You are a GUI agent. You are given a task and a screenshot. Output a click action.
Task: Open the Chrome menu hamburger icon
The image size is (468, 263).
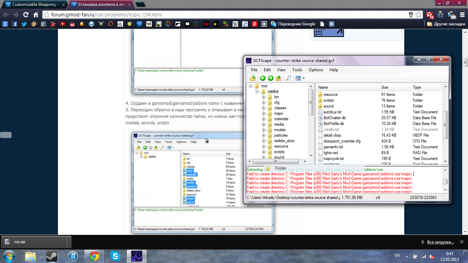coord(461,15)
